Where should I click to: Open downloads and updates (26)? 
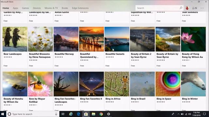[x=195, y=8]
